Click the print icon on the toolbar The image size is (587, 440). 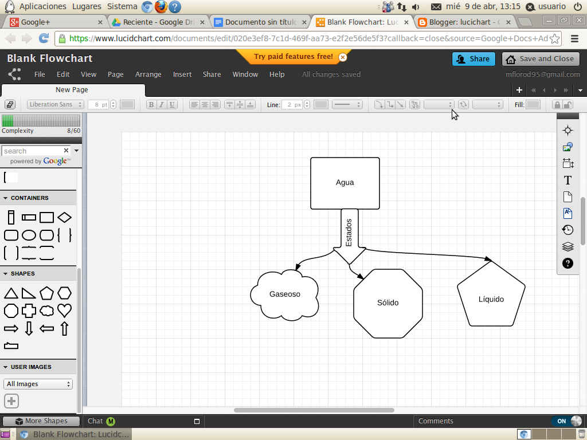10,104
